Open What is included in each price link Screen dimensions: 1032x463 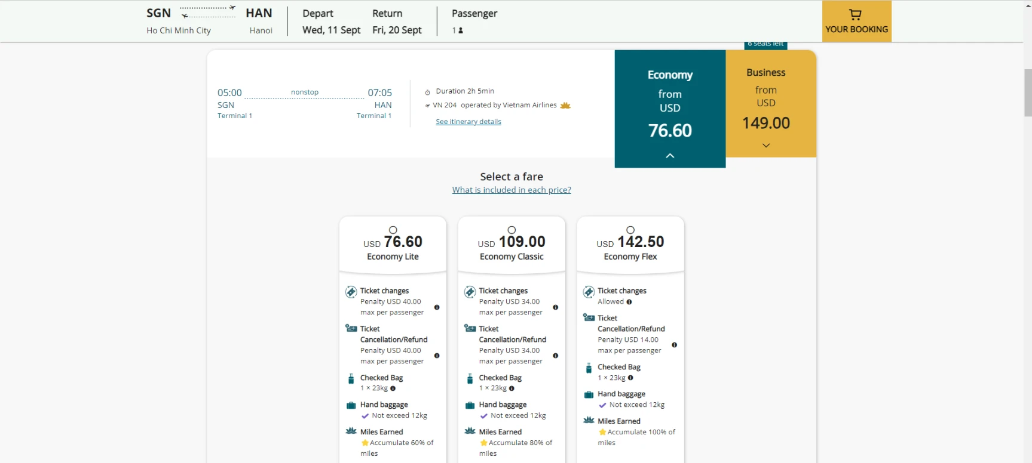[512, 190]
